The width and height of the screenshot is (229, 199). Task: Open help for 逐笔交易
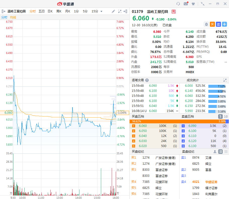click(x=147, y=80)
